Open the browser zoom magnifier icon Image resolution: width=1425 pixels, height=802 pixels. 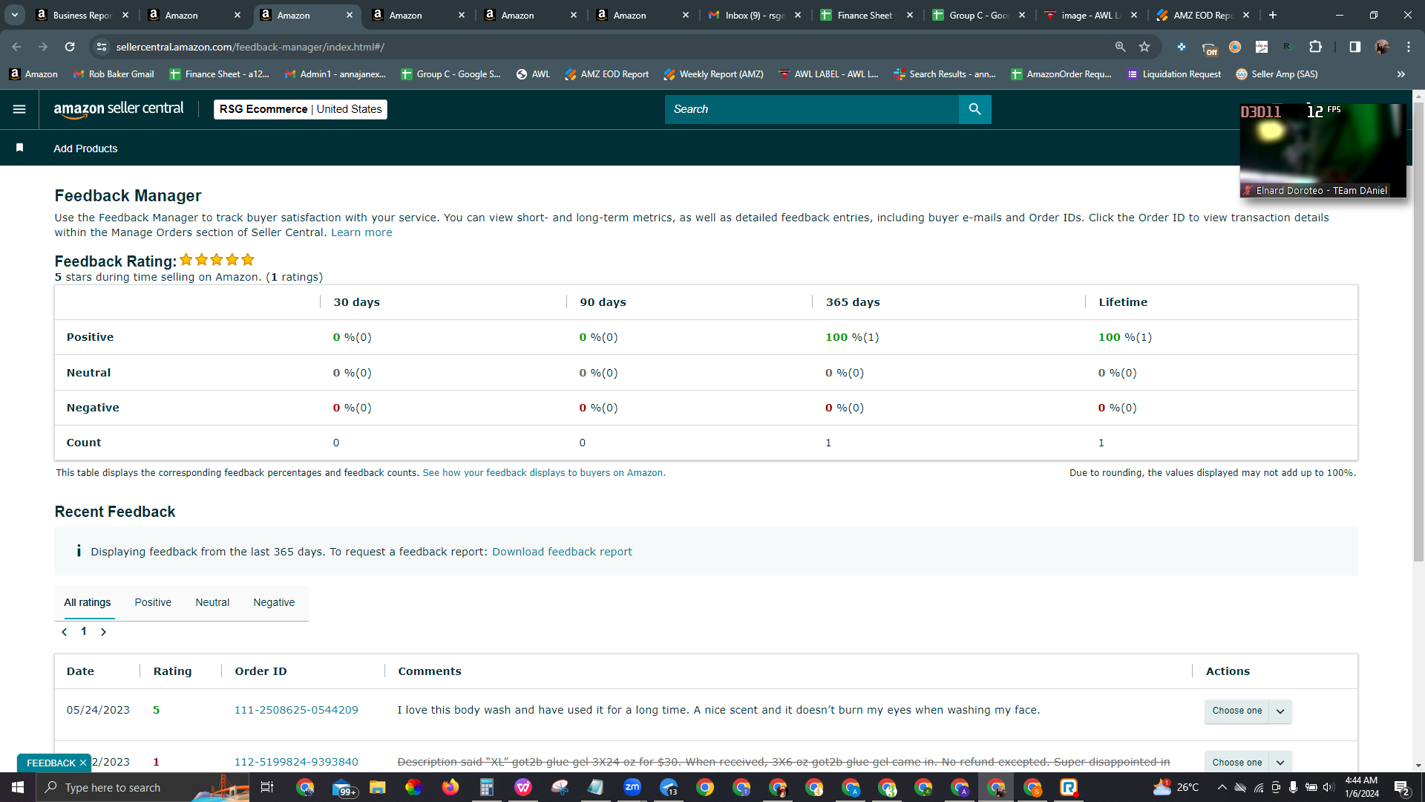(1121, 47)
